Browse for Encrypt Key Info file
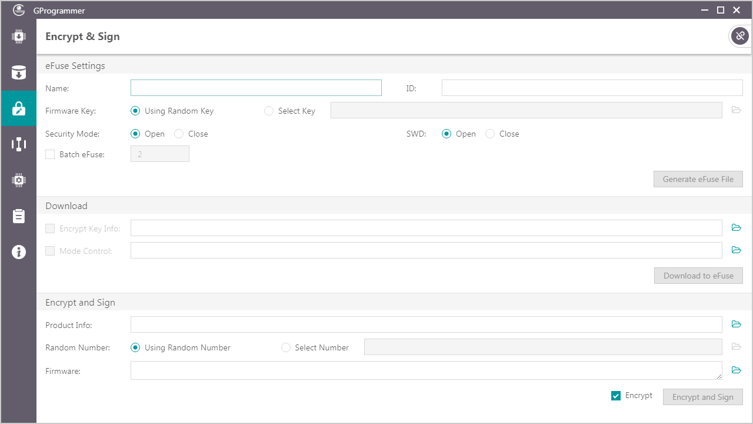The image size is (753, 424). [736, 228]
